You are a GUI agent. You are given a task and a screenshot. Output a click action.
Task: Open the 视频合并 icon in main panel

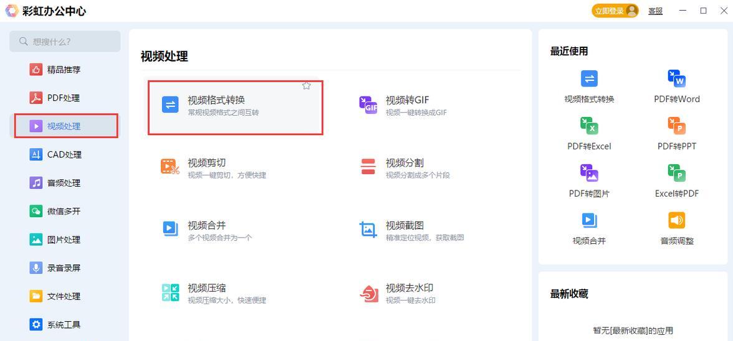pos(171,229)
